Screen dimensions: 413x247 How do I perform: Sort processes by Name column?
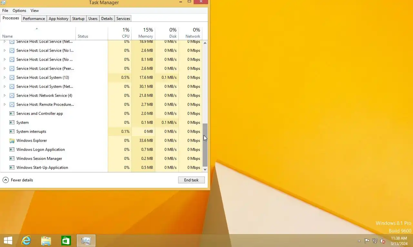[x=38, y=32]
